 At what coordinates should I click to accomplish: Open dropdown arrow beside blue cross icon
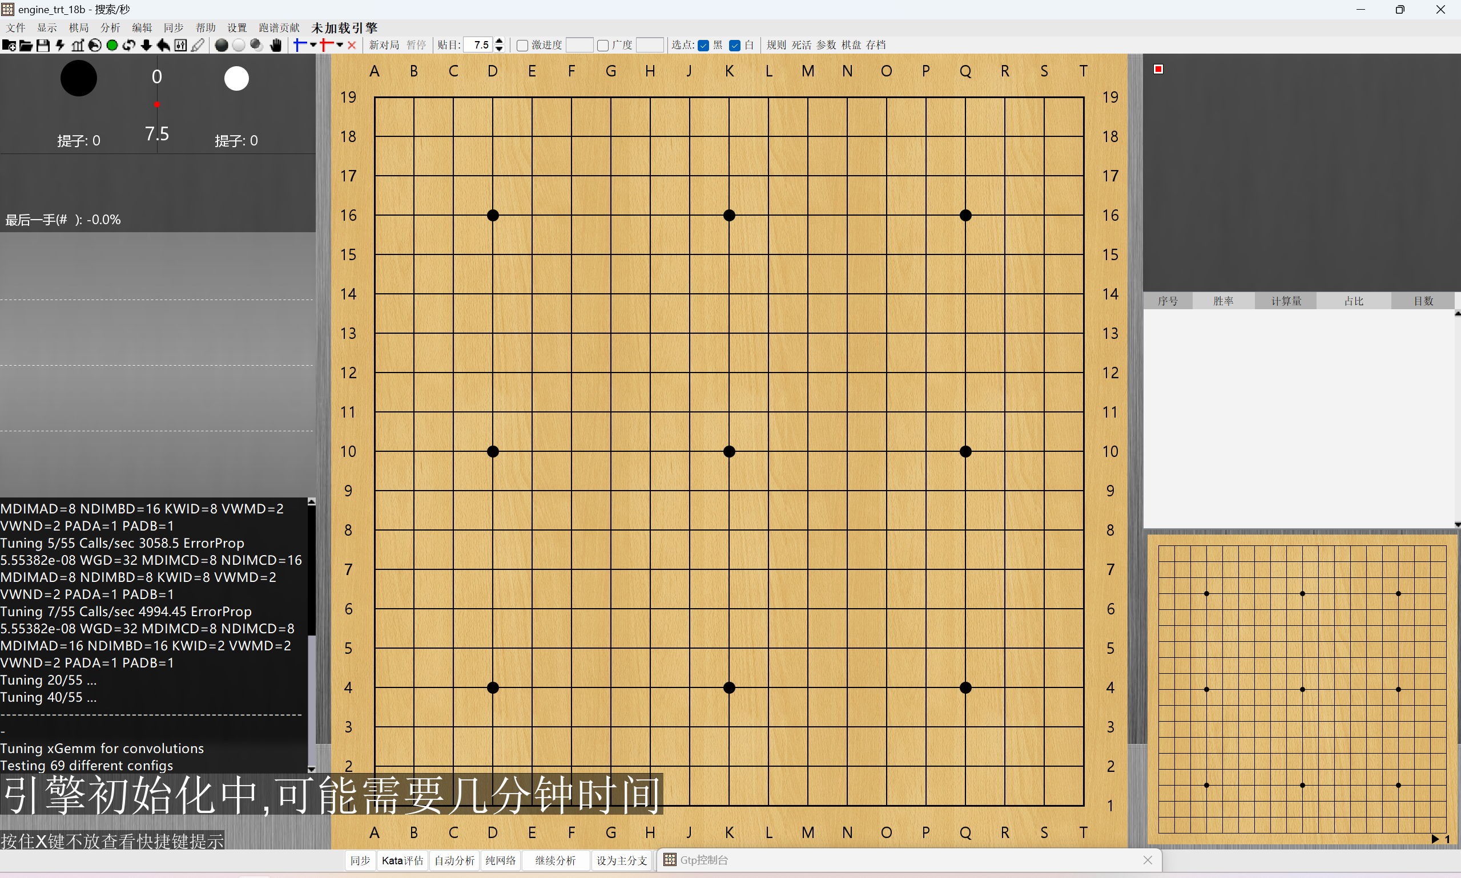point(313,45)
